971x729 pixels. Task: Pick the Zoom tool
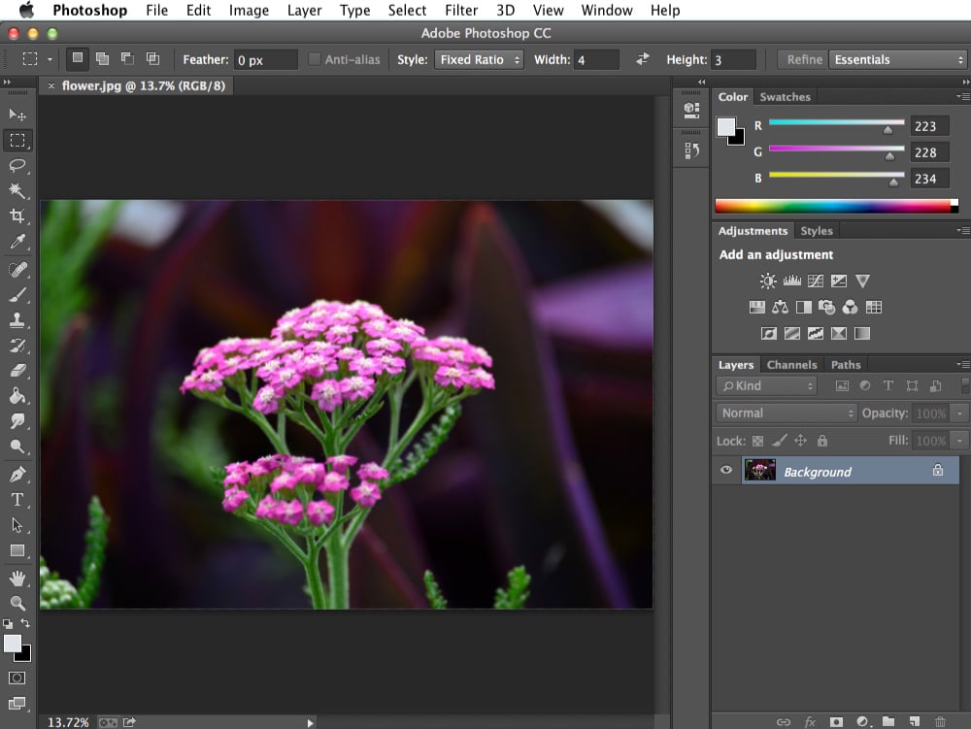point(17,601)
